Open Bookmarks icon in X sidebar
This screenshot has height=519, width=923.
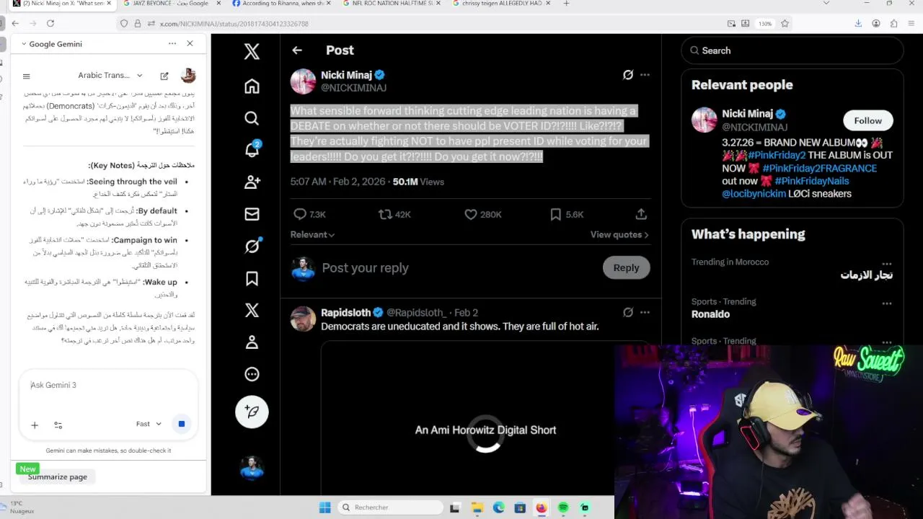coord(252,278)
